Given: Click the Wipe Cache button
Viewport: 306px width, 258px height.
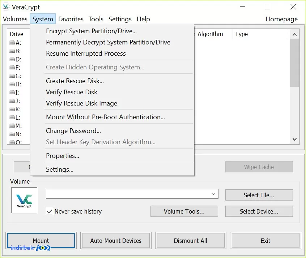Looking at the screenshot, I should click(259, 167).
